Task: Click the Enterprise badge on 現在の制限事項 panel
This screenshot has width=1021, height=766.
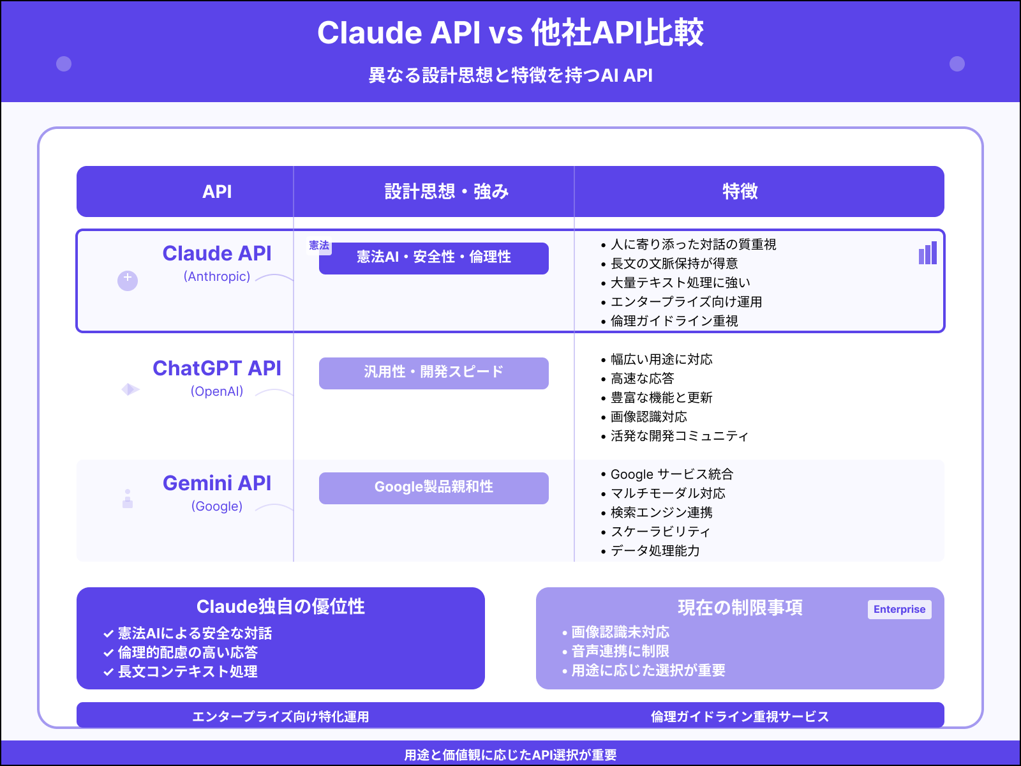Action: 900,610
